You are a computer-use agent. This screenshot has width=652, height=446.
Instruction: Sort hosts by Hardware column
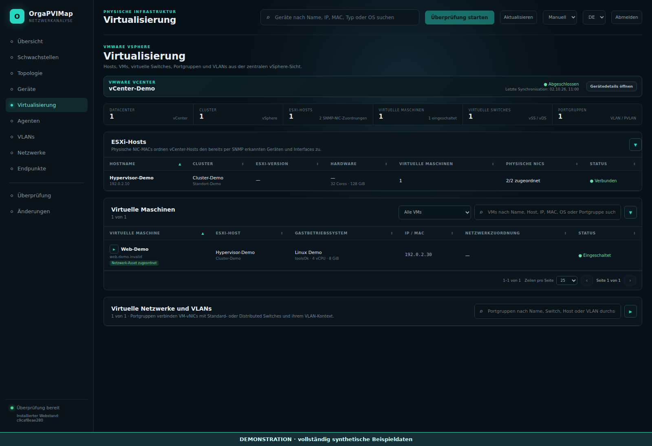point(359,164)
